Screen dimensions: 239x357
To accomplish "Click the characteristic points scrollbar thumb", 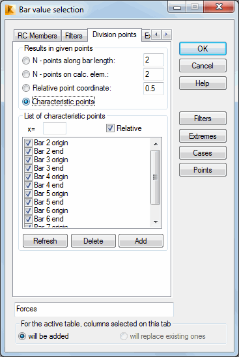I will [156, 177].
